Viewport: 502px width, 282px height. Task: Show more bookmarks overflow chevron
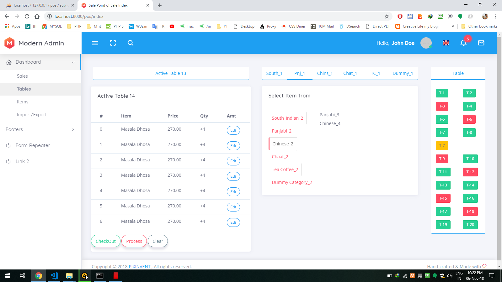453,26
